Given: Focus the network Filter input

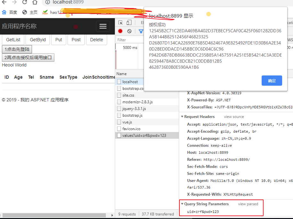Looking at the screenshot, I should (130, 40).
